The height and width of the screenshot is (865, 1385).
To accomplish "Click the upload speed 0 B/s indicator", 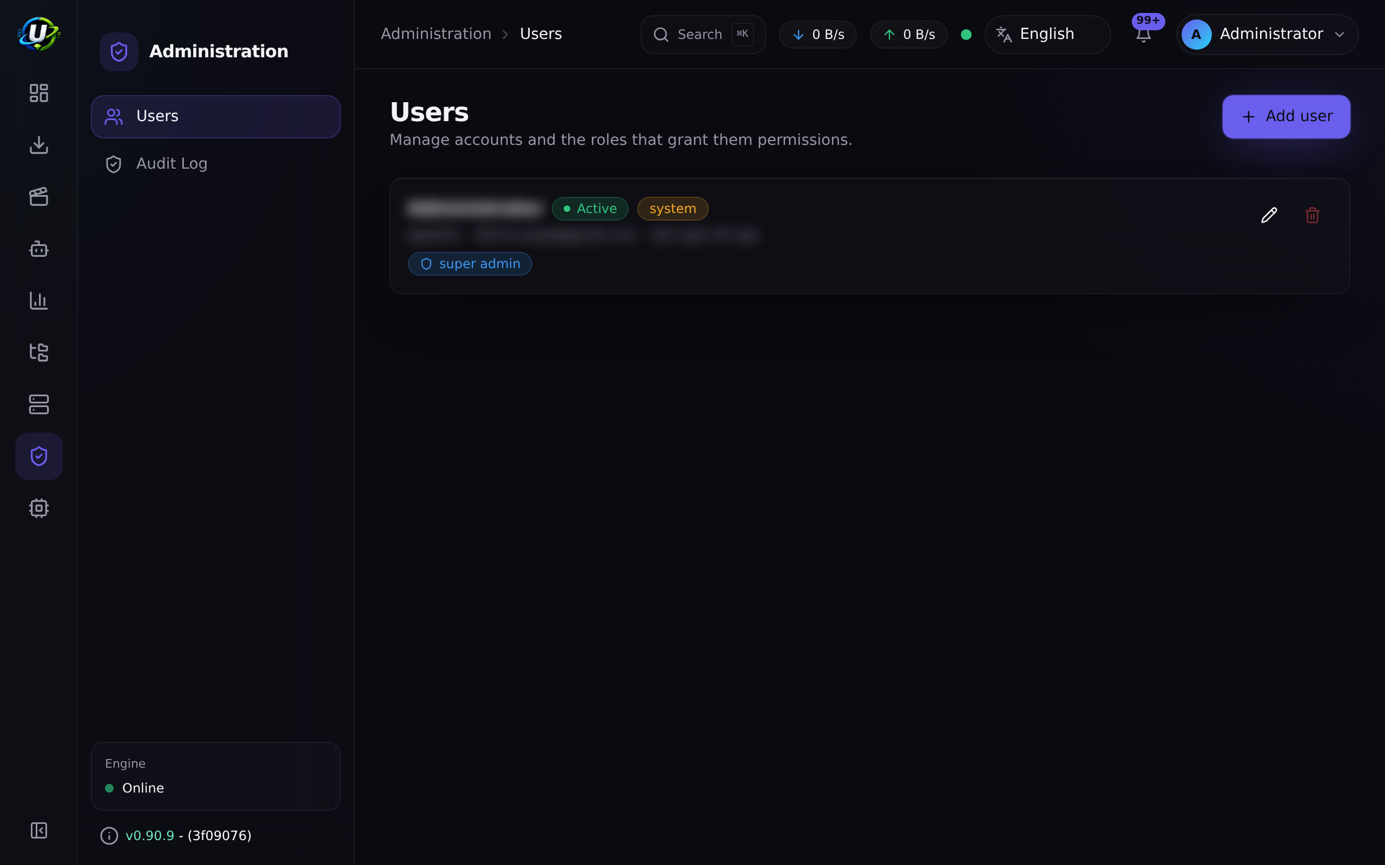I will (908, 34).
